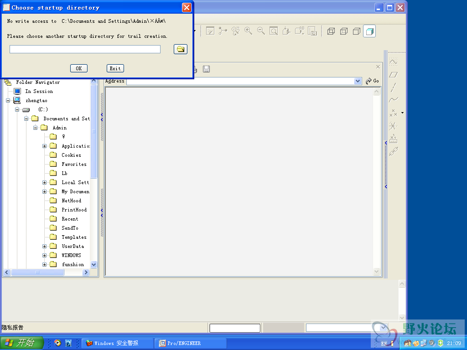
Task: Collapse the (C:) drive node
Action: [x=17, y=109]
